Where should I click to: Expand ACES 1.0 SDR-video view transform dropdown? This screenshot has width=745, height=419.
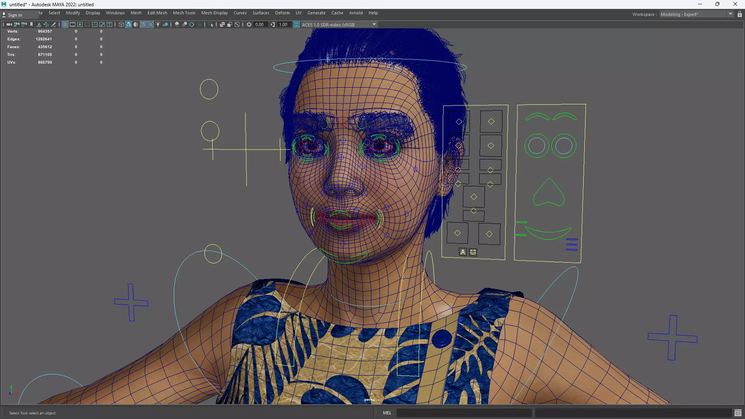374,24
